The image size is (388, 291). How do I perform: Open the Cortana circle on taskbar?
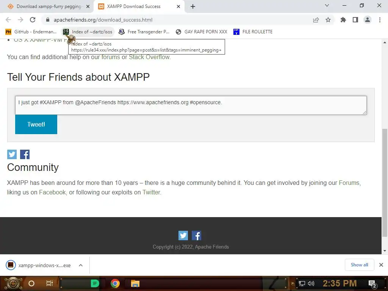click(31, 283)
